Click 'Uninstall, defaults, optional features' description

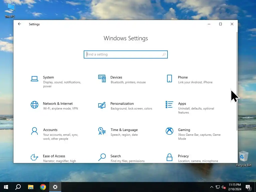[196, 110]
